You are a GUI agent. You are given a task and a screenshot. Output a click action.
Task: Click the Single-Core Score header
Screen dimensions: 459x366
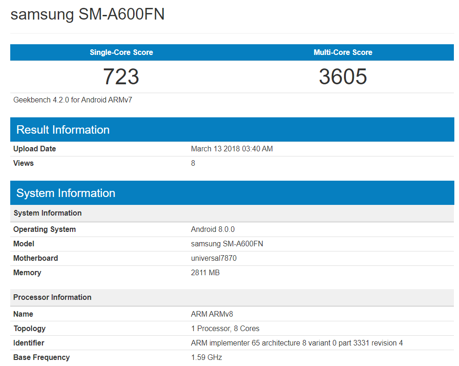pyautogui.click(x=121, y=53)
